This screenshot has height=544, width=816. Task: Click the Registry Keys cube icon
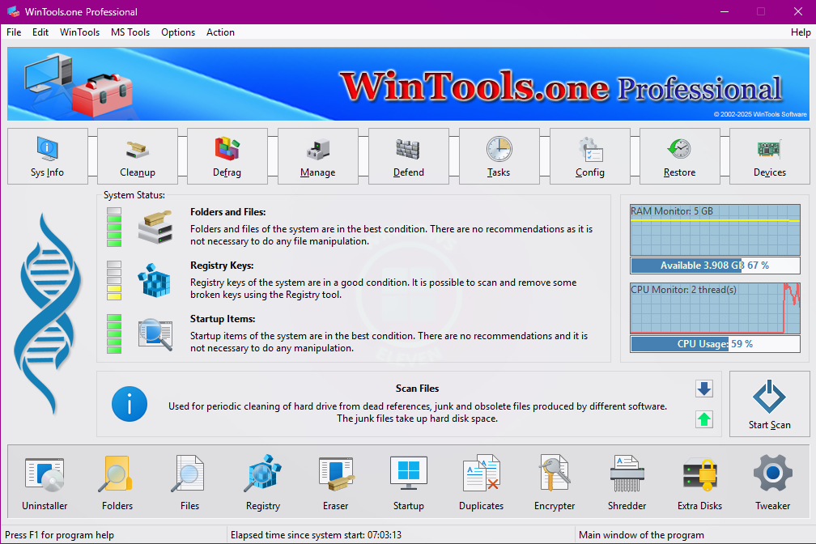pyautogui.click(x=154, y=280)
